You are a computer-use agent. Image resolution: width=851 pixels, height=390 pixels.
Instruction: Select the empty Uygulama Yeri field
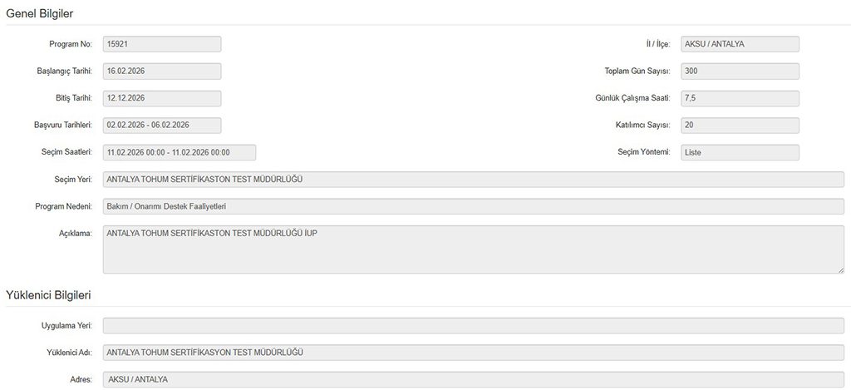[x=473, y=325]
